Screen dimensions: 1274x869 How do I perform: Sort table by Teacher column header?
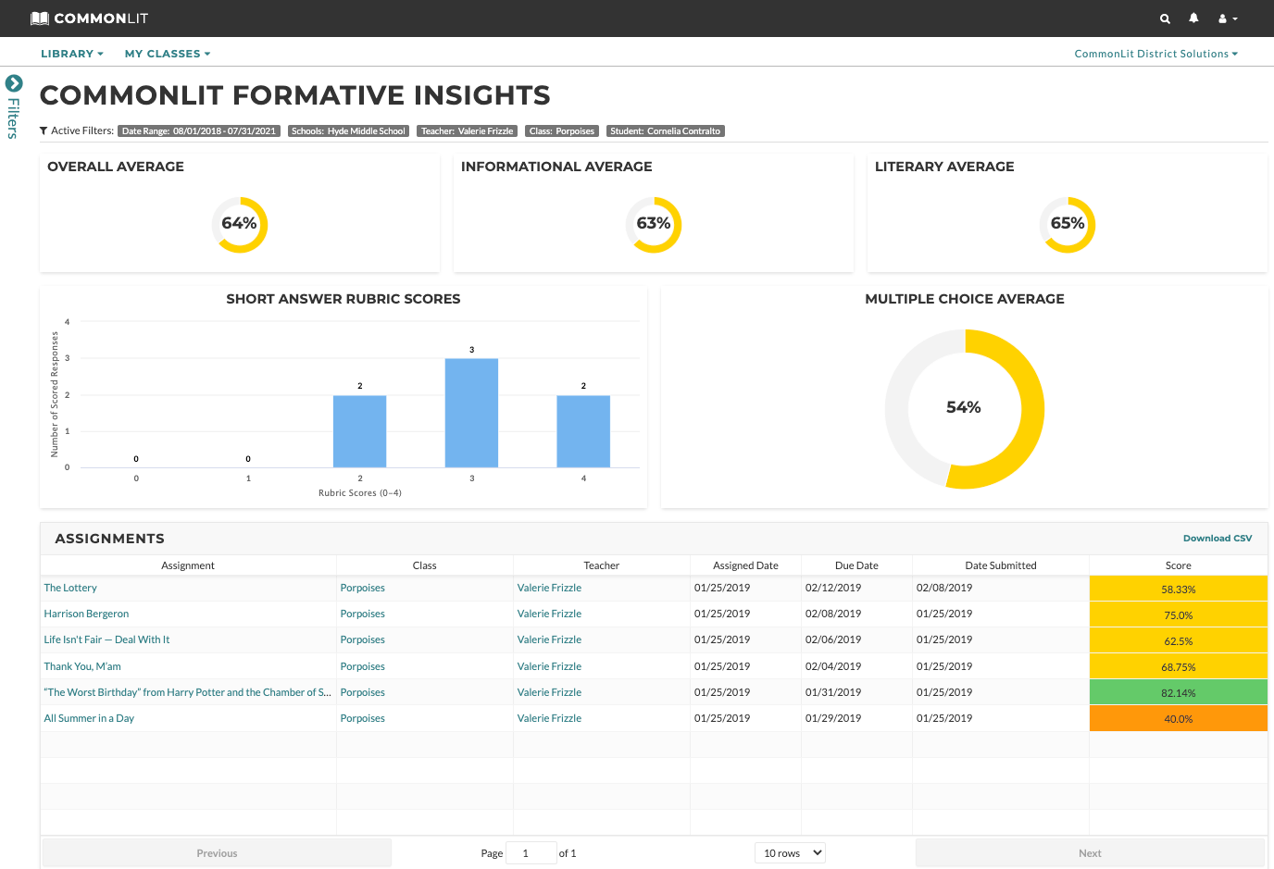602,565
